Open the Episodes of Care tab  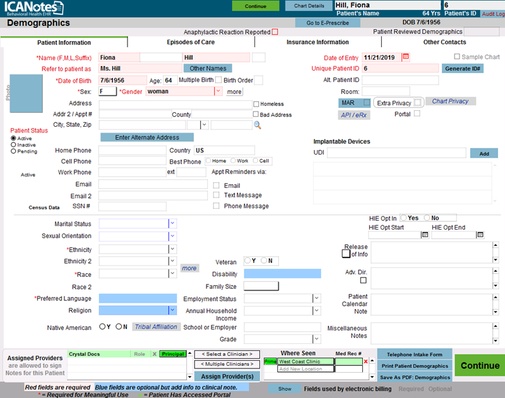click(x=191, y=42)
